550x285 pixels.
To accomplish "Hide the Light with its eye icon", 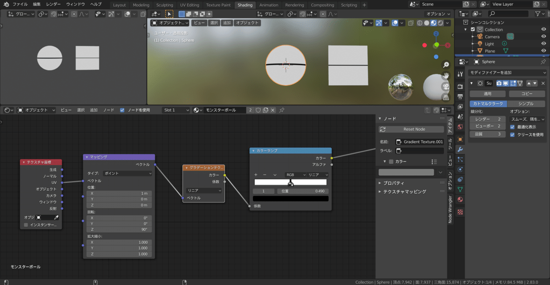I will (544, 44).
